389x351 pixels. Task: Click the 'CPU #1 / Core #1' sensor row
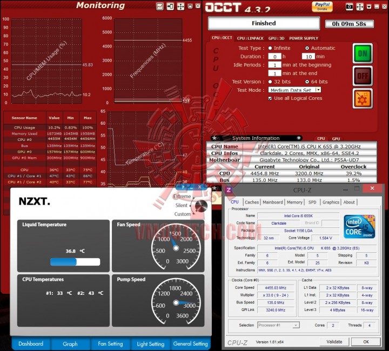[50, 176]
